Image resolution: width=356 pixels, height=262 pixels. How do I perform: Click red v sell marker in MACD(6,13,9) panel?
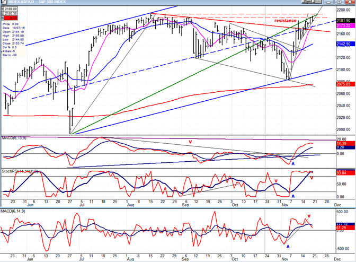pos(190,142)
